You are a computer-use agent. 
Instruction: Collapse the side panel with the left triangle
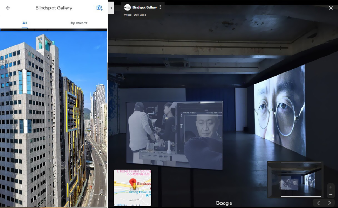tap(111, 8)
